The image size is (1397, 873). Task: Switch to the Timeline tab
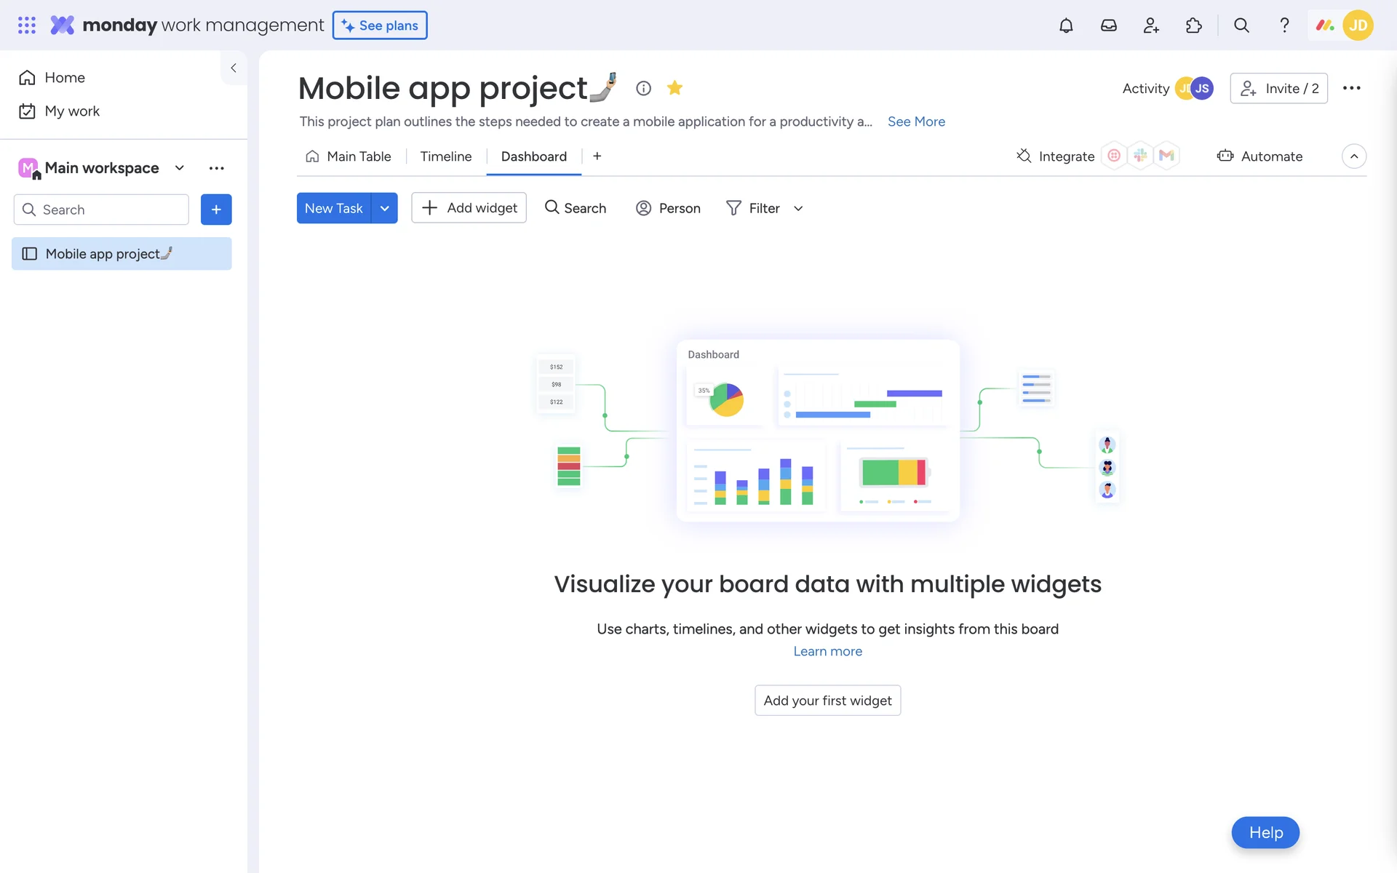445,156
